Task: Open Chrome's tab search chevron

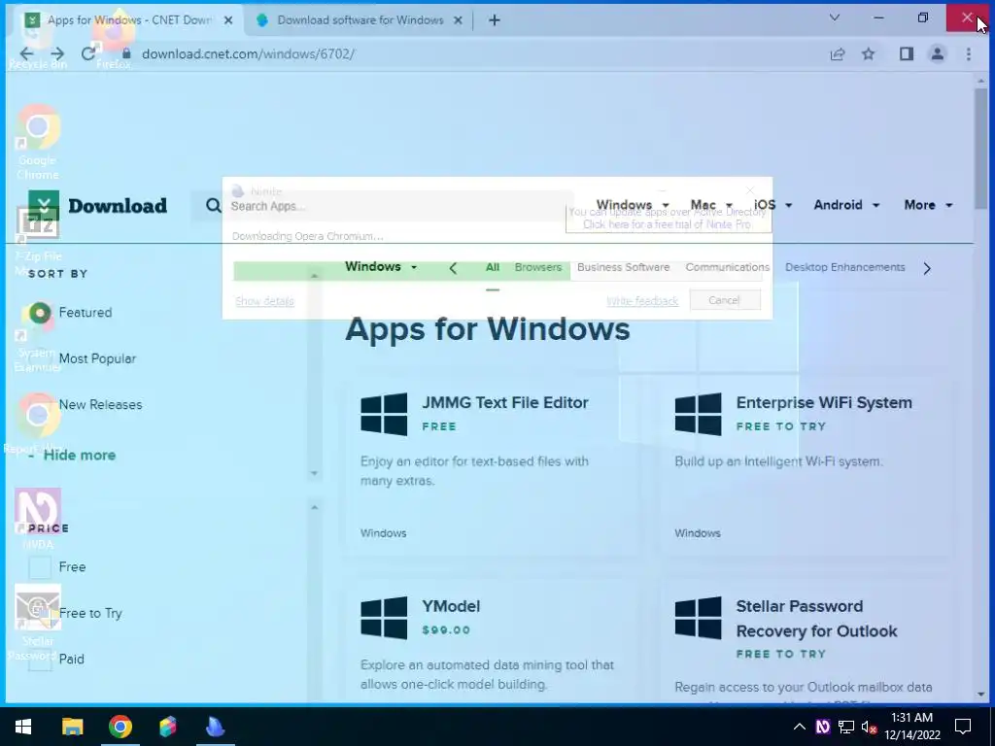Action: point(835,17)
